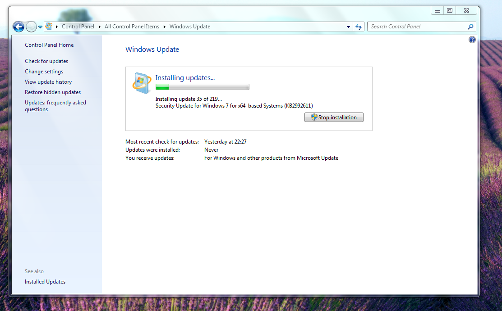Click the You receive updates label

click(150, 158)
